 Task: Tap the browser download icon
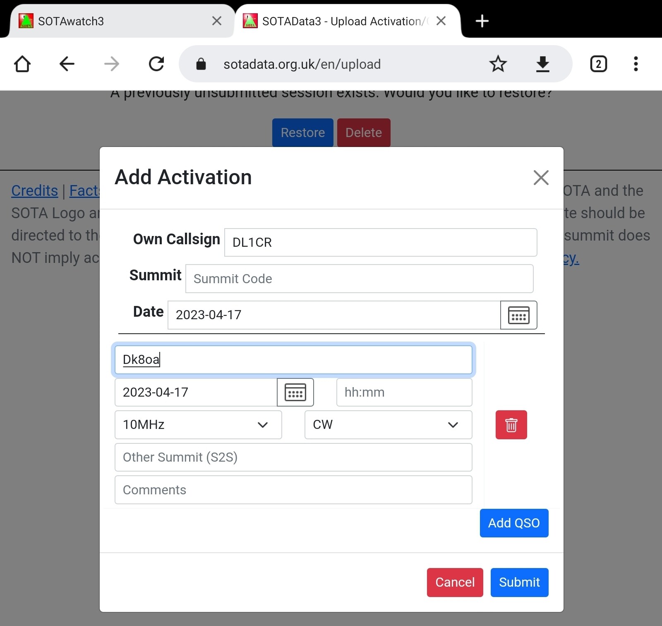click(542, 64)
